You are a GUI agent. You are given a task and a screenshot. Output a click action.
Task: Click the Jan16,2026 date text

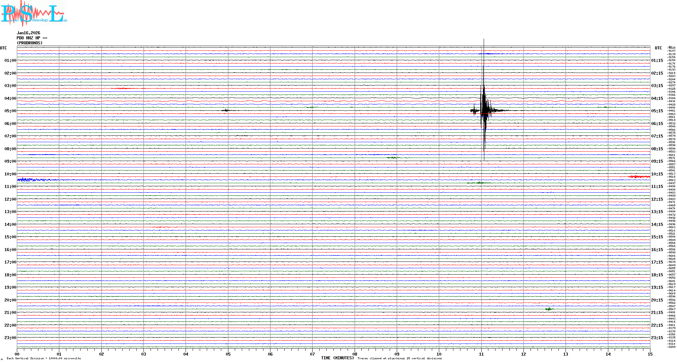click(x=28, y=33)
